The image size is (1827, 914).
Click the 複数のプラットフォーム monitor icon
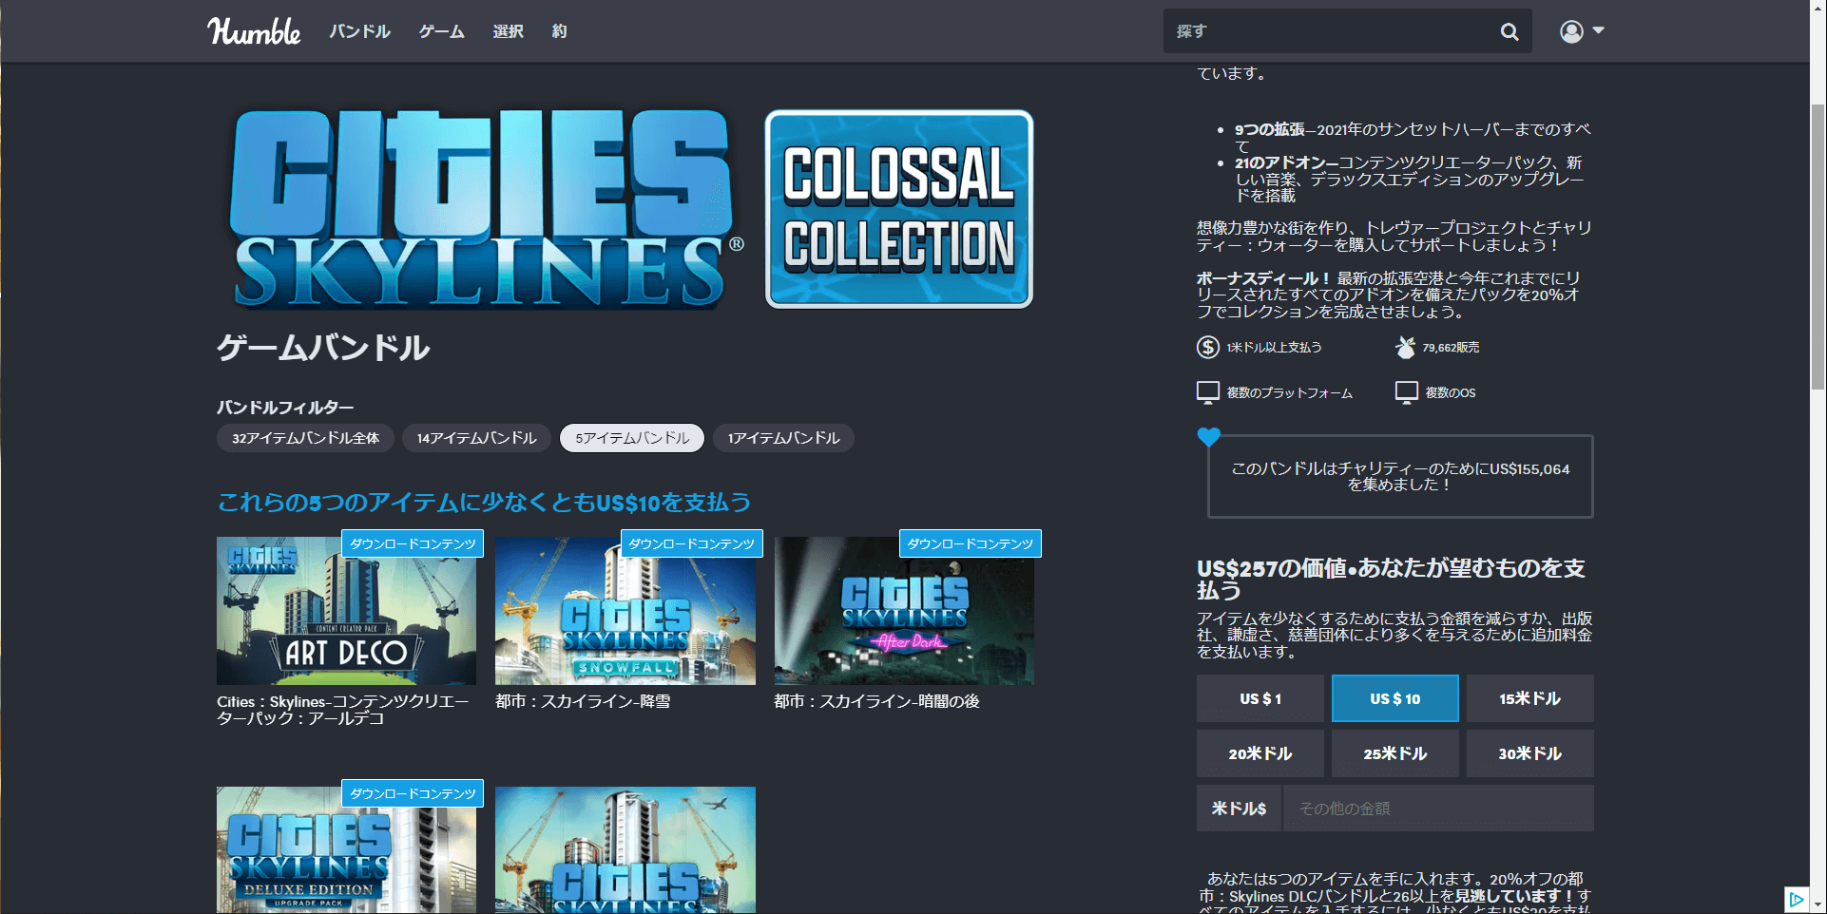pos(1207,392)
